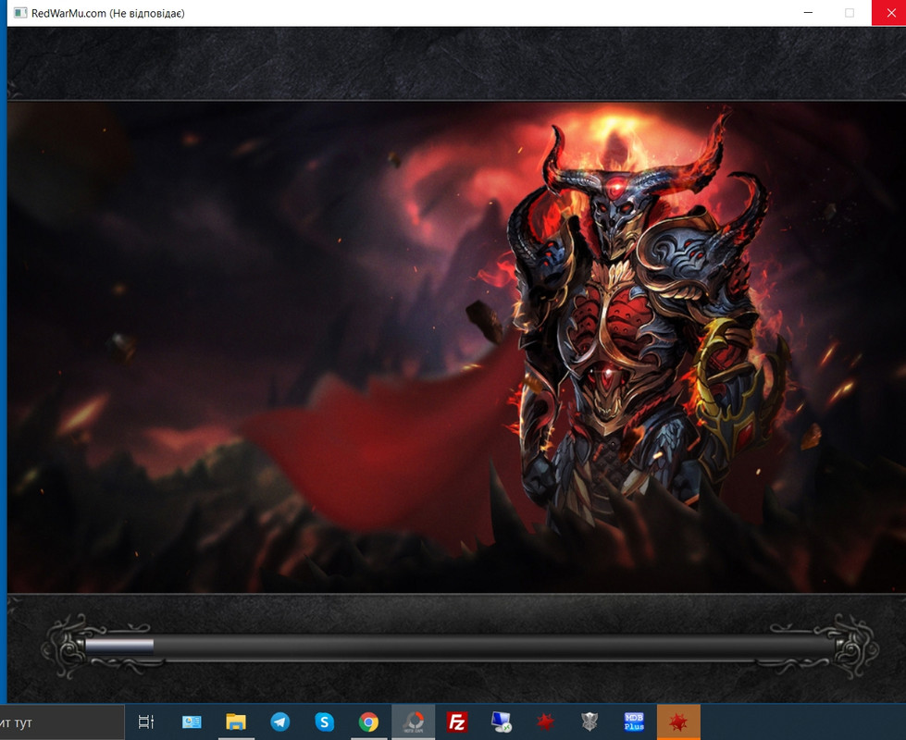The image size is (906, 740).
Task: Open the contact card app on taskbar
Action: [192, 721]
